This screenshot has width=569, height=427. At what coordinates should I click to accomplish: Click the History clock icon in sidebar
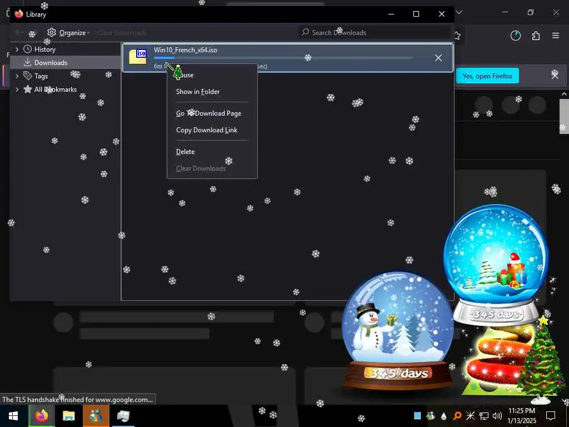click(x=28, y=49)
